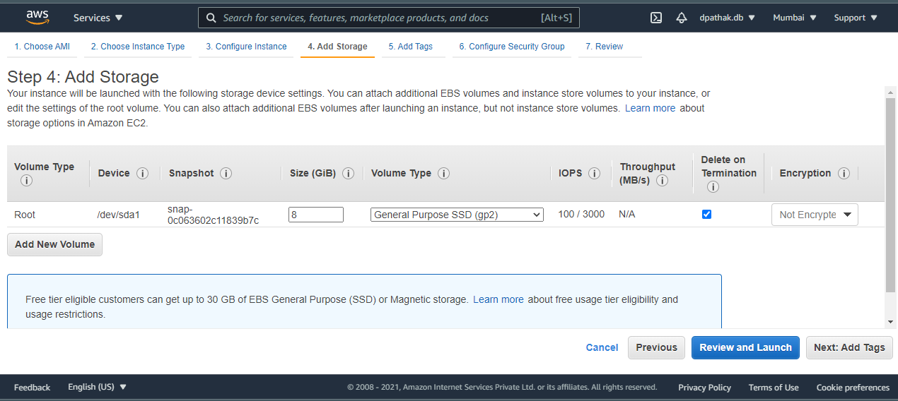The width and height of the screenshot is (898, 401).
Task: Click the info icon beside Size (GiB)
Action: [x=348, y=173]
